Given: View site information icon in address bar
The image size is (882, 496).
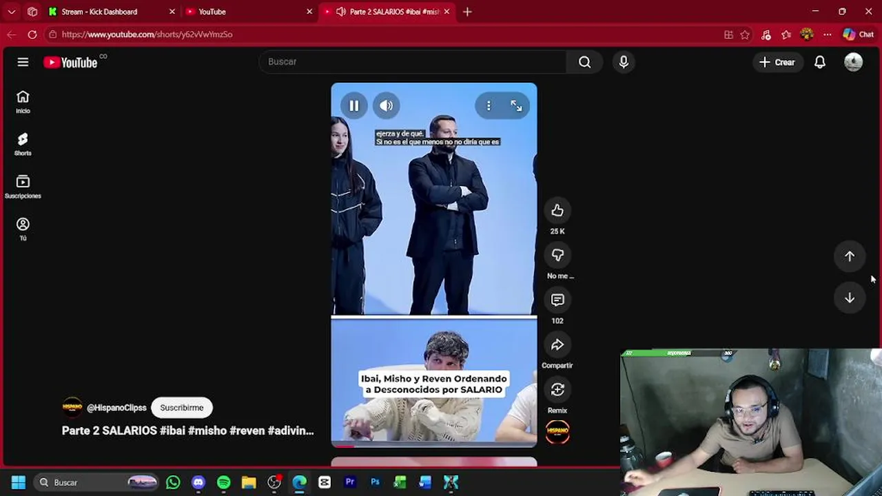Looking at the screenshot, I should point(52,34).
